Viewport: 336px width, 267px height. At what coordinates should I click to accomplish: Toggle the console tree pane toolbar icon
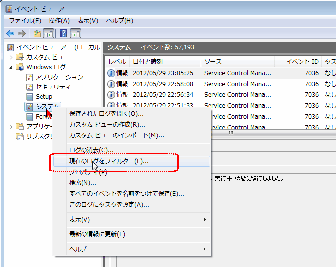point(48,33)
